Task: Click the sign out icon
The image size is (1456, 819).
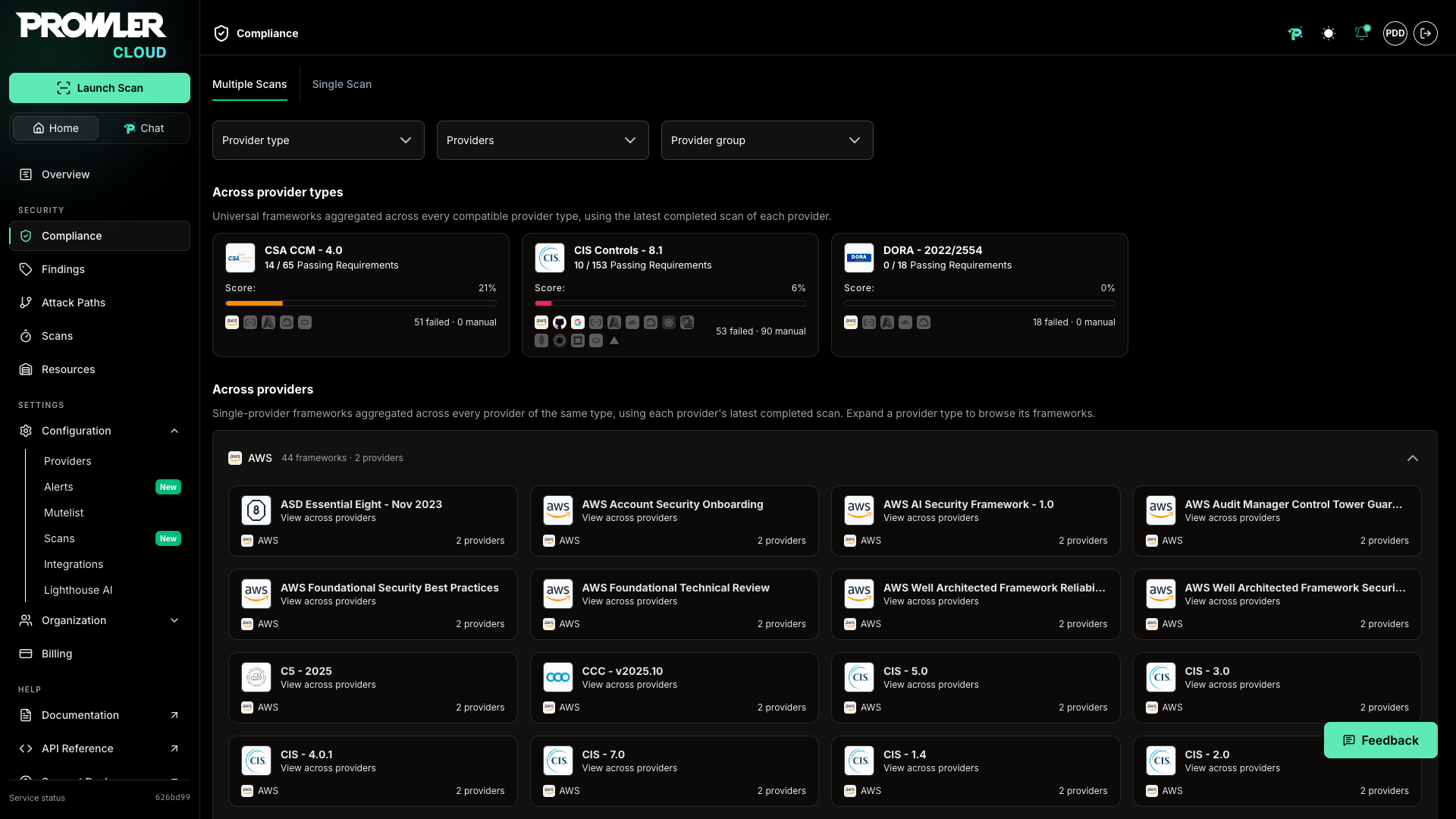Action: coord(1426,33)
